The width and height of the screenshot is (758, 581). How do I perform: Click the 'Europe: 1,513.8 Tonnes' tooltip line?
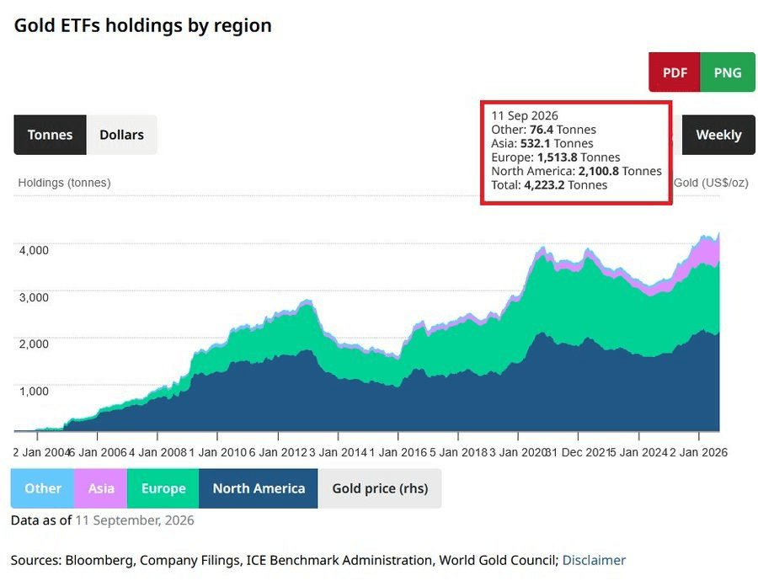pos(556,157)
